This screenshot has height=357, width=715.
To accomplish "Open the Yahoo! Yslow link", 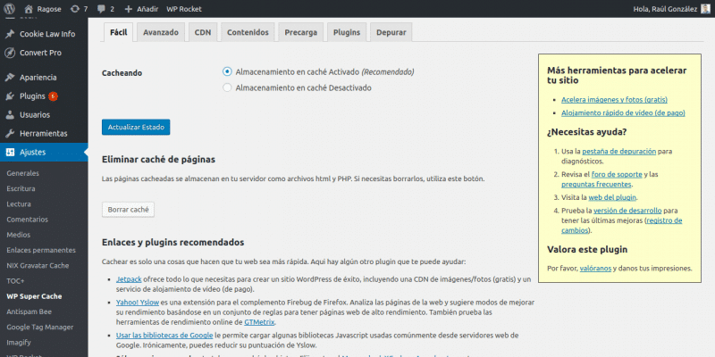I will 136,303.
